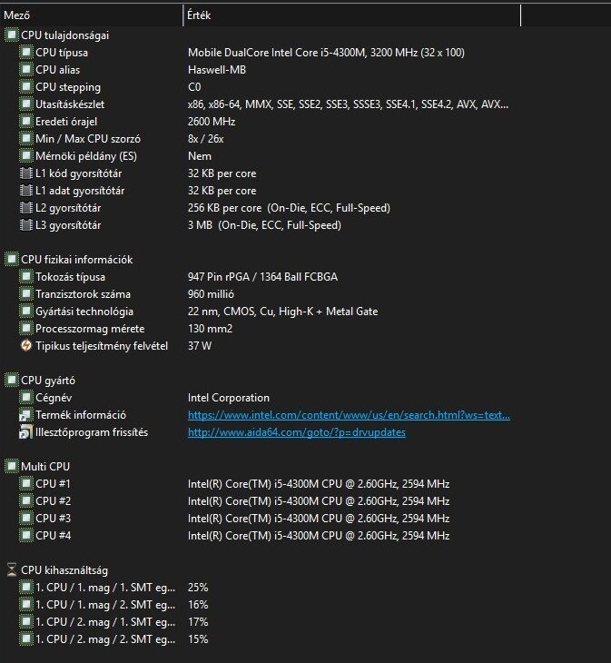Open the aida64.com driver updates link

click(x=296, y=432)
